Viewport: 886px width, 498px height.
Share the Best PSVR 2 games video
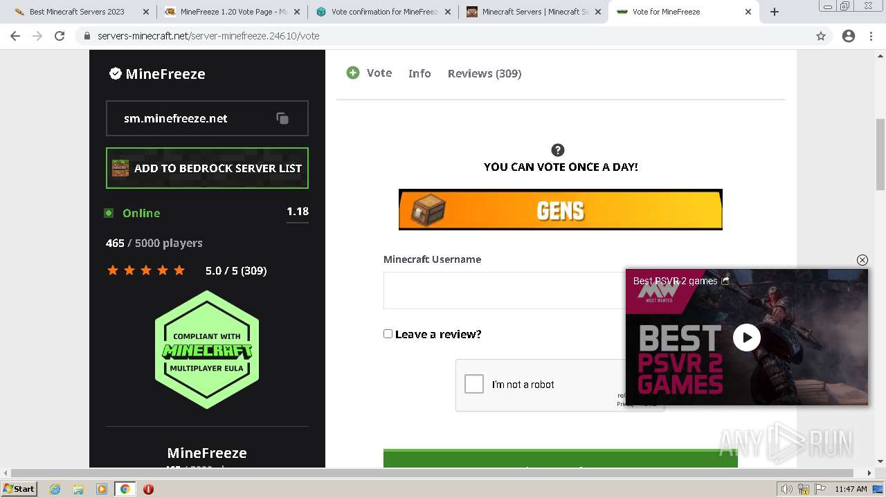(725, 281)
